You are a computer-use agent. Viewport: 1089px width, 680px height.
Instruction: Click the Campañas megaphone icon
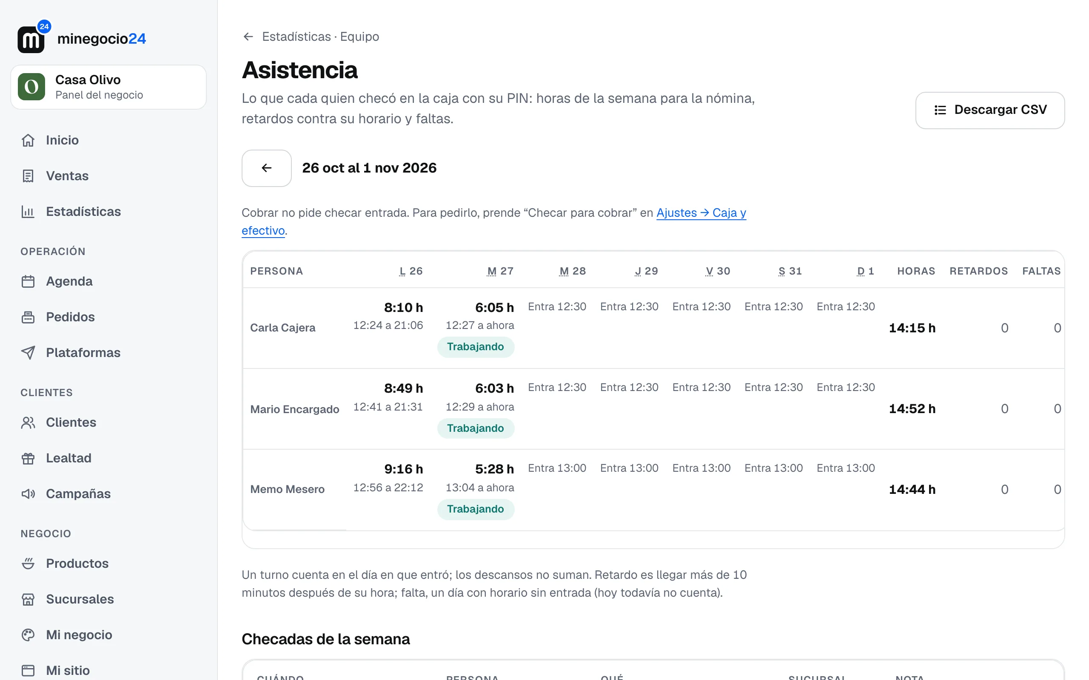pos(28,494)
